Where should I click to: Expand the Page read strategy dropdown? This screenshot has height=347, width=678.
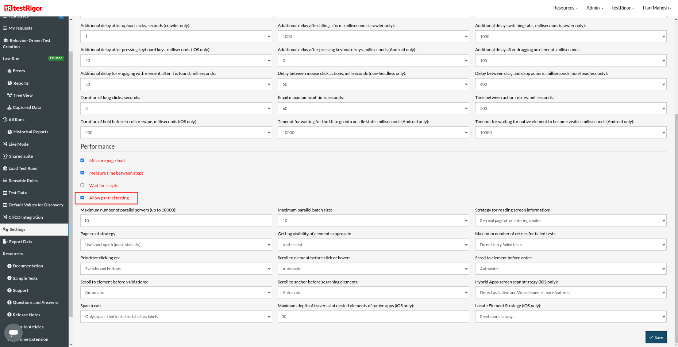pyautogui.click(x=176, y=245)
